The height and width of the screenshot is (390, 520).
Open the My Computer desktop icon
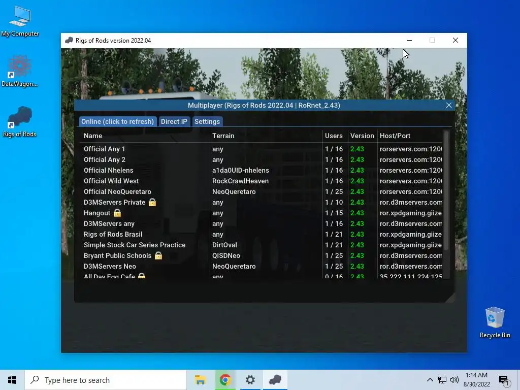pyautogui.click(x=20, y=21)
